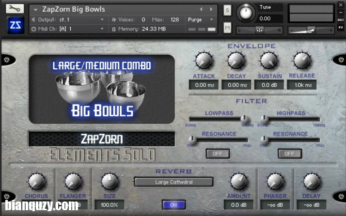The width and height of the screenshot is (346, 216).
Task: Solo the instrument with S button
Action: coord(227,10)
